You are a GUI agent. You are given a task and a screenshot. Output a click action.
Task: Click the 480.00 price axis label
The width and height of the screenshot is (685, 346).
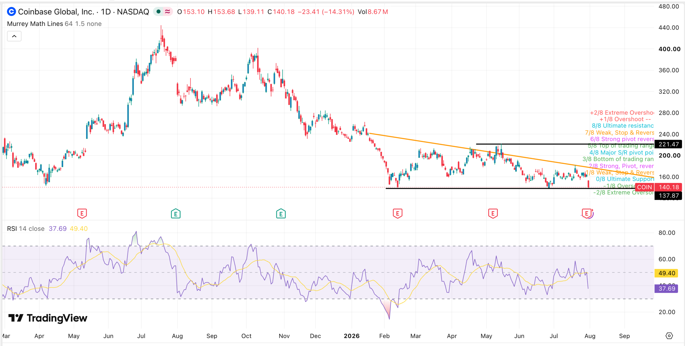(x=669, y=6)
